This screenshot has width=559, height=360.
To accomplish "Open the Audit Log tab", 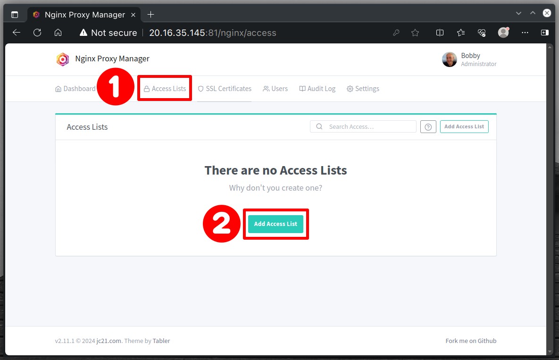I will 317,89.
